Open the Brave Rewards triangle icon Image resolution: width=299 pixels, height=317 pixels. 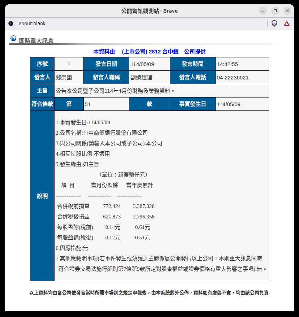(x=286, y=24)
